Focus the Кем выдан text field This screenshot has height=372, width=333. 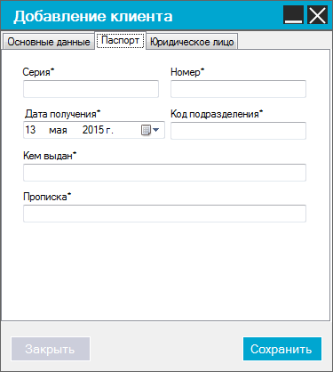pos(164,173)
